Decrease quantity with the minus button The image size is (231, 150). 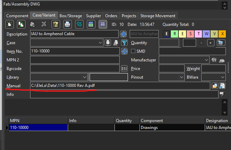tap(202, 43)
